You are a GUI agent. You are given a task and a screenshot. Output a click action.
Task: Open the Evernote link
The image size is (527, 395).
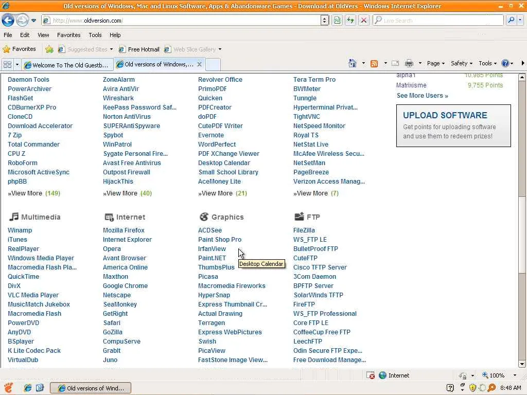click(x=210, y=135)
